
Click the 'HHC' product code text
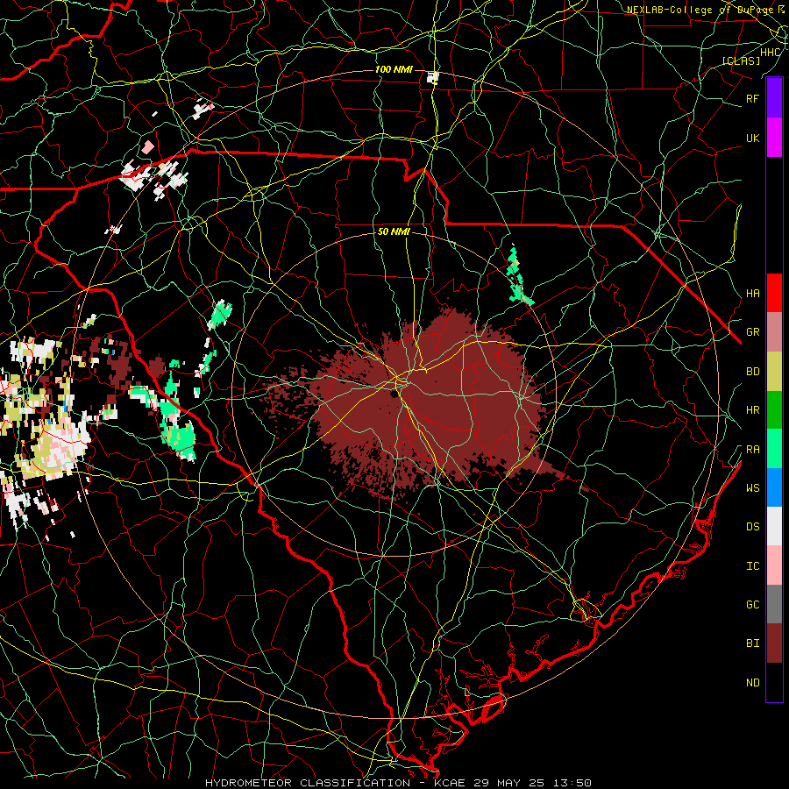tap(770, 53)
